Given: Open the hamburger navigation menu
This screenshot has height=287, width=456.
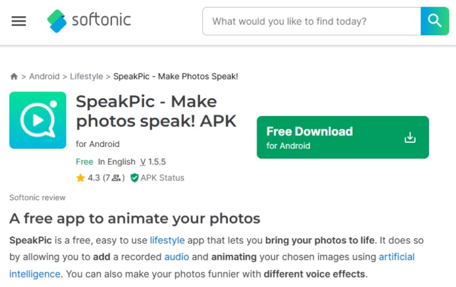Looking at the screenshot, I should coord(18,21).
